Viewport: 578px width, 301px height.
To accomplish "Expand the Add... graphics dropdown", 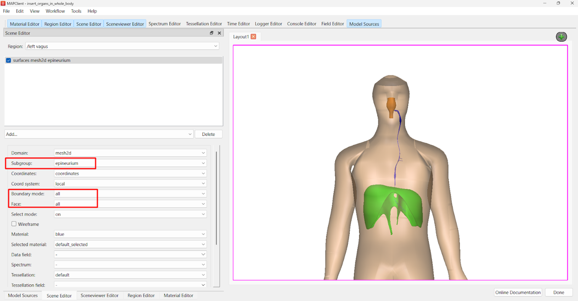I will tap(99, 134).
